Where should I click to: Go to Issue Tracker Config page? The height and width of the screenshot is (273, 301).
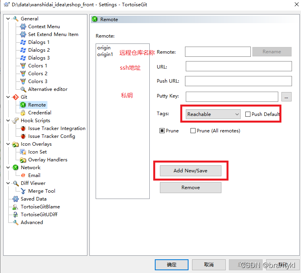point(52,136)
